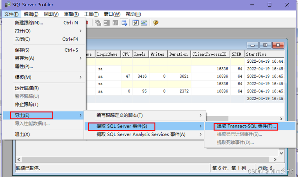Choose 提取 Transact-SQL 事件(T)... from submenu
Image resolution: width=298 pixels, height=177 pixels.
click(x=246, y=126)
